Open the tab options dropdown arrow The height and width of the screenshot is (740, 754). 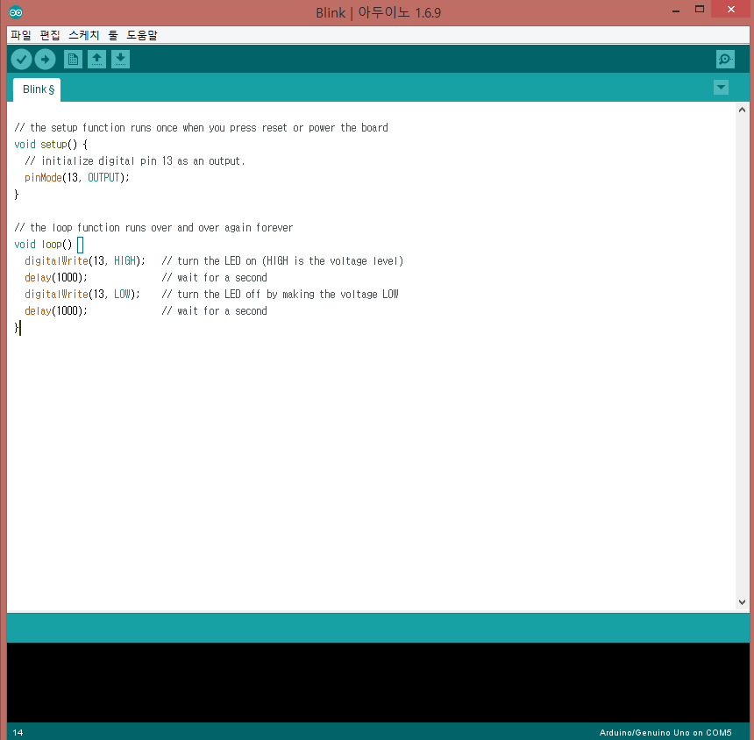(x=721, y=88)
